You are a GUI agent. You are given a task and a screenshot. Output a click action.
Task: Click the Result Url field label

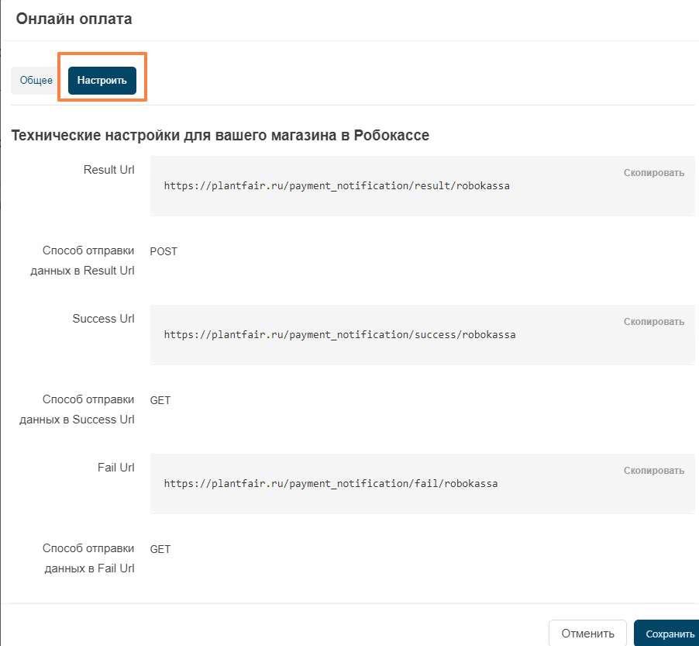(x=108, y=170)
